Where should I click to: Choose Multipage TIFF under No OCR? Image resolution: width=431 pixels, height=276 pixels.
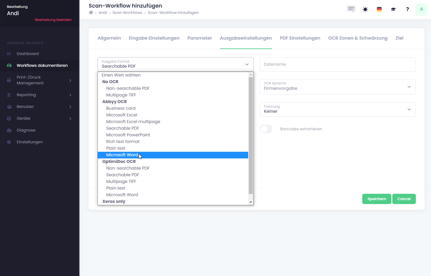(x=173, y=95)
